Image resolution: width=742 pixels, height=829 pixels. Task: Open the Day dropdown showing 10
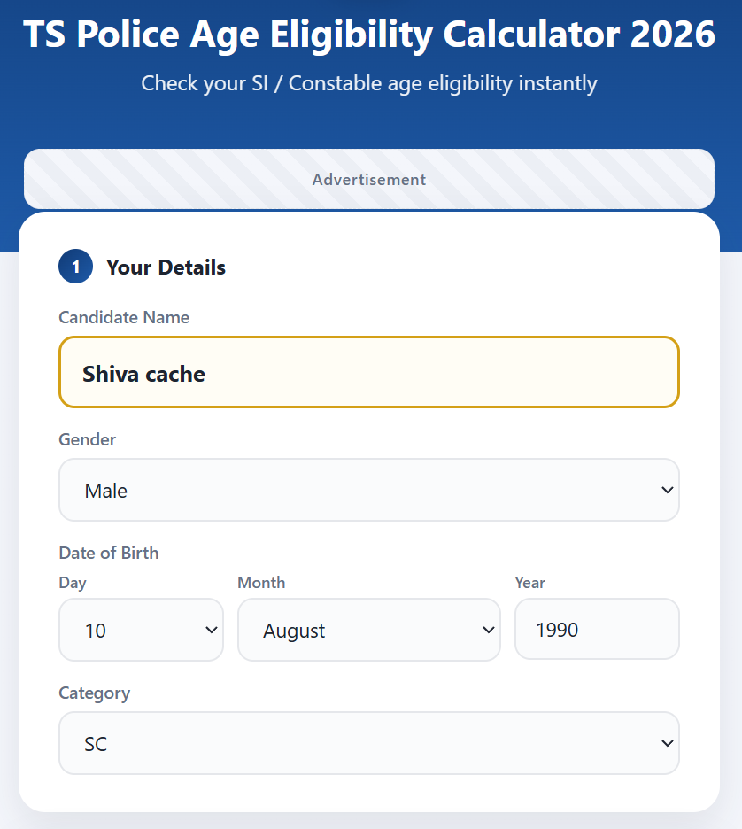coord(141,630)
